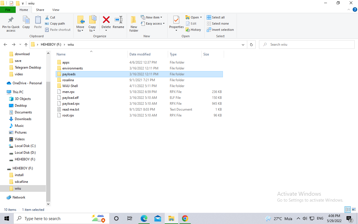Delete the selected payloads folder

coord(106,24)
